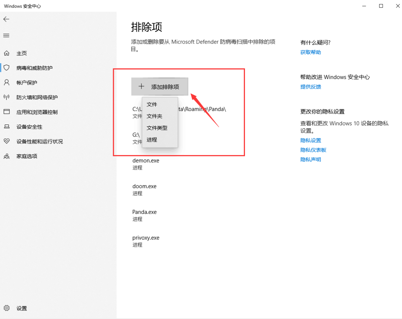The width and height of the screenshot is (402, 319).
Task: Select 文件类型 in the dropdown menu
Action: [157, 128]
